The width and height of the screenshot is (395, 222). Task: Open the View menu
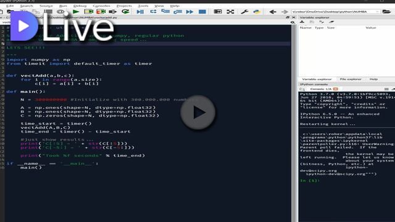[x=159, y=6]
